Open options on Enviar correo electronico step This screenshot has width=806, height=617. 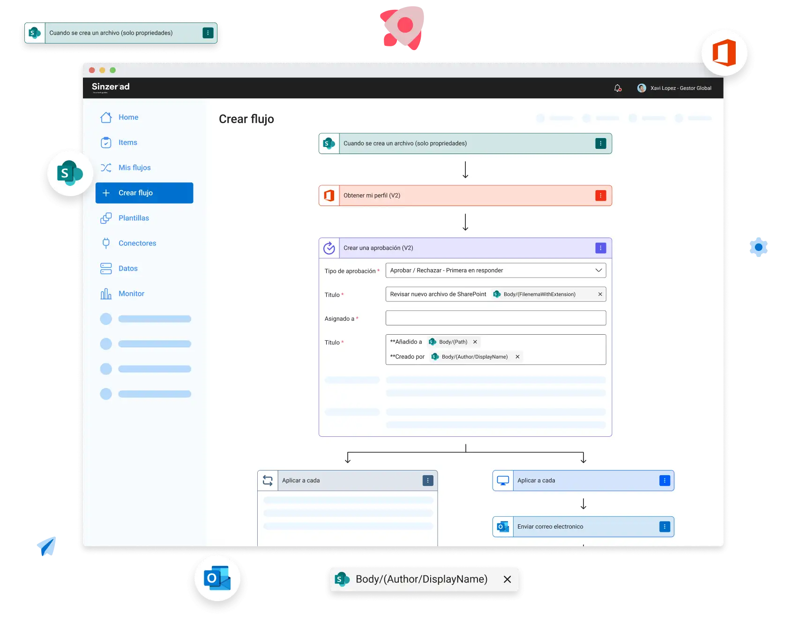tap(664, 527)
